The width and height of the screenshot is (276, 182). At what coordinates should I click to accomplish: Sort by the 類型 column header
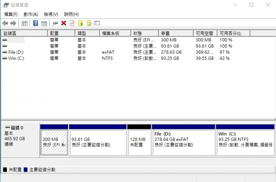[87, 33]
